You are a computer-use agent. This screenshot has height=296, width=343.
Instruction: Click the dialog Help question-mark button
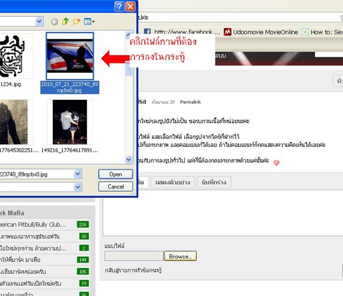(119, 6)
